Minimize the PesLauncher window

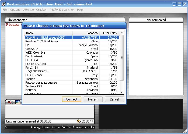[174, 4]
